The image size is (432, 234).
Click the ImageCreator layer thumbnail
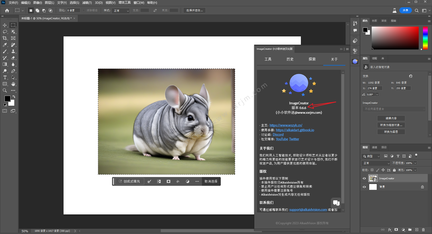[373, 179]
